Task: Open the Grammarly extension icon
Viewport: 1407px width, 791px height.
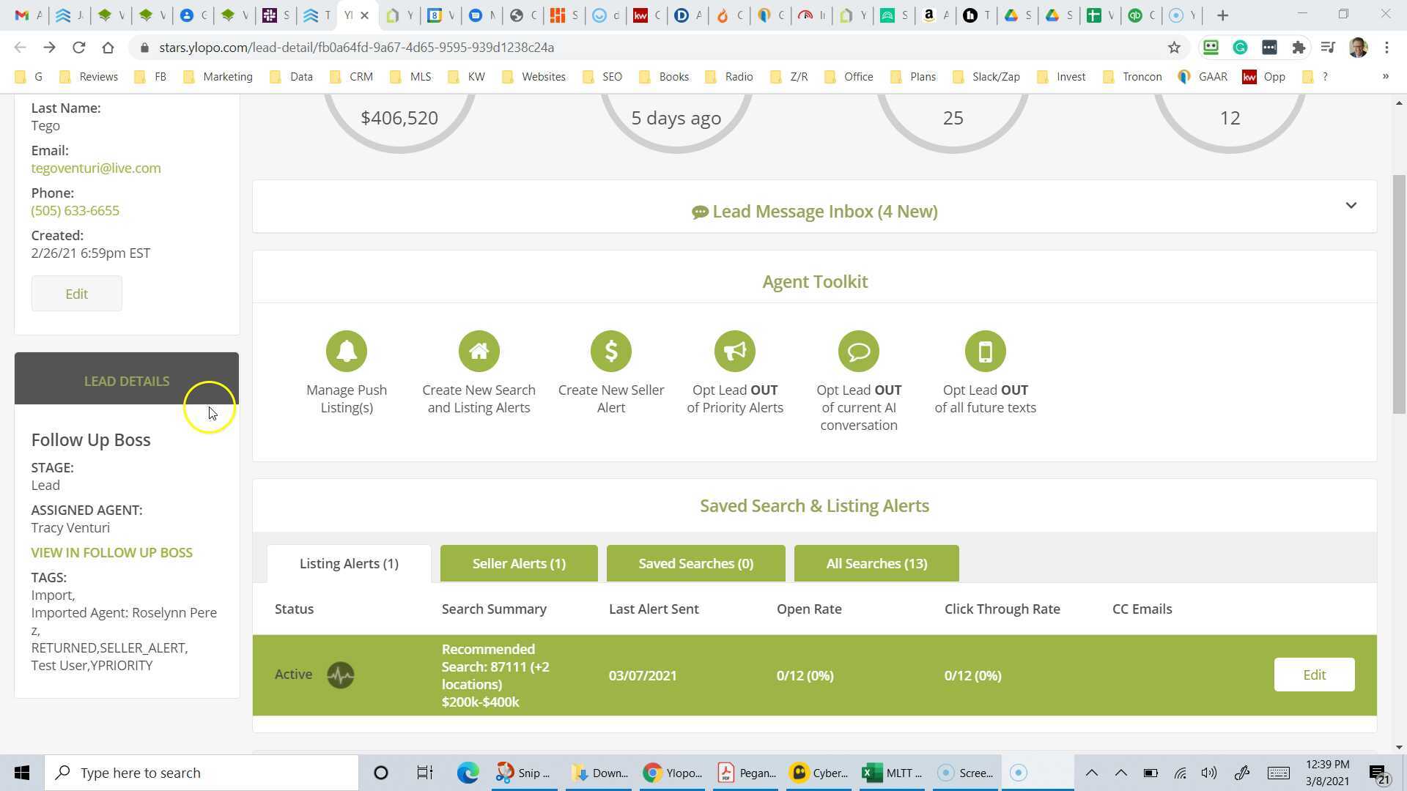Action: 1240,47
